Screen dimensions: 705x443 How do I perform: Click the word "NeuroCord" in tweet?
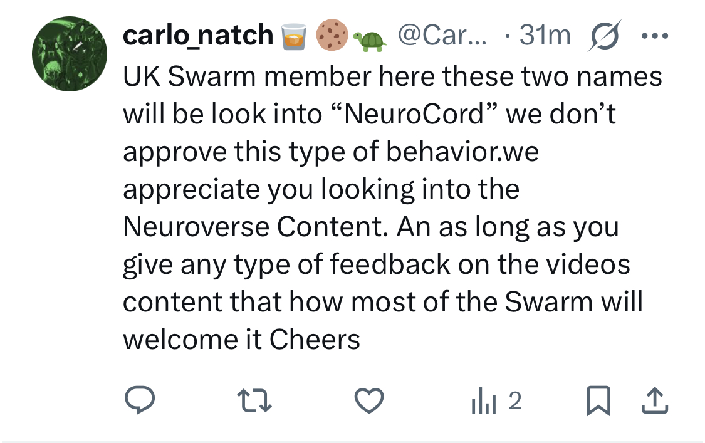(x=414, y=114)
